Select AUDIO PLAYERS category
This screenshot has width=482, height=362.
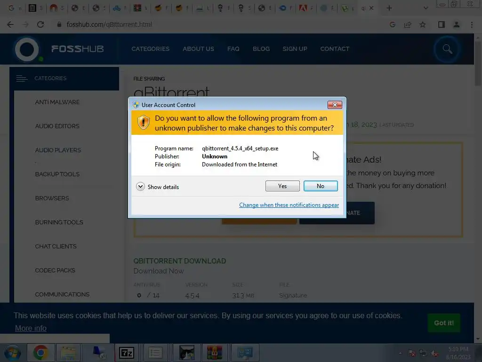[x=58, y=150]
